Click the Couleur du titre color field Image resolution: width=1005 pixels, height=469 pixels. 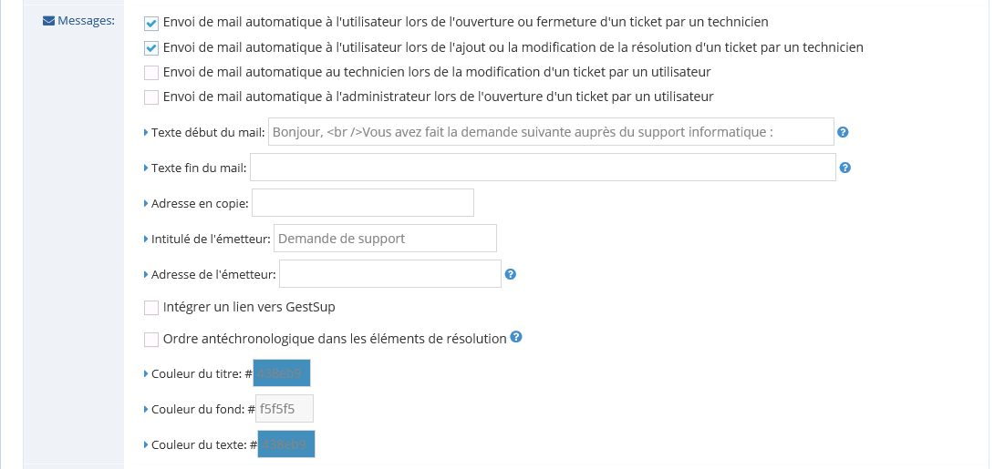pos(282,373)
